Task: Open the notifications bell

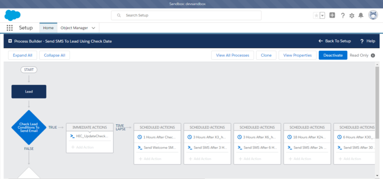Action: coord(361,15)
